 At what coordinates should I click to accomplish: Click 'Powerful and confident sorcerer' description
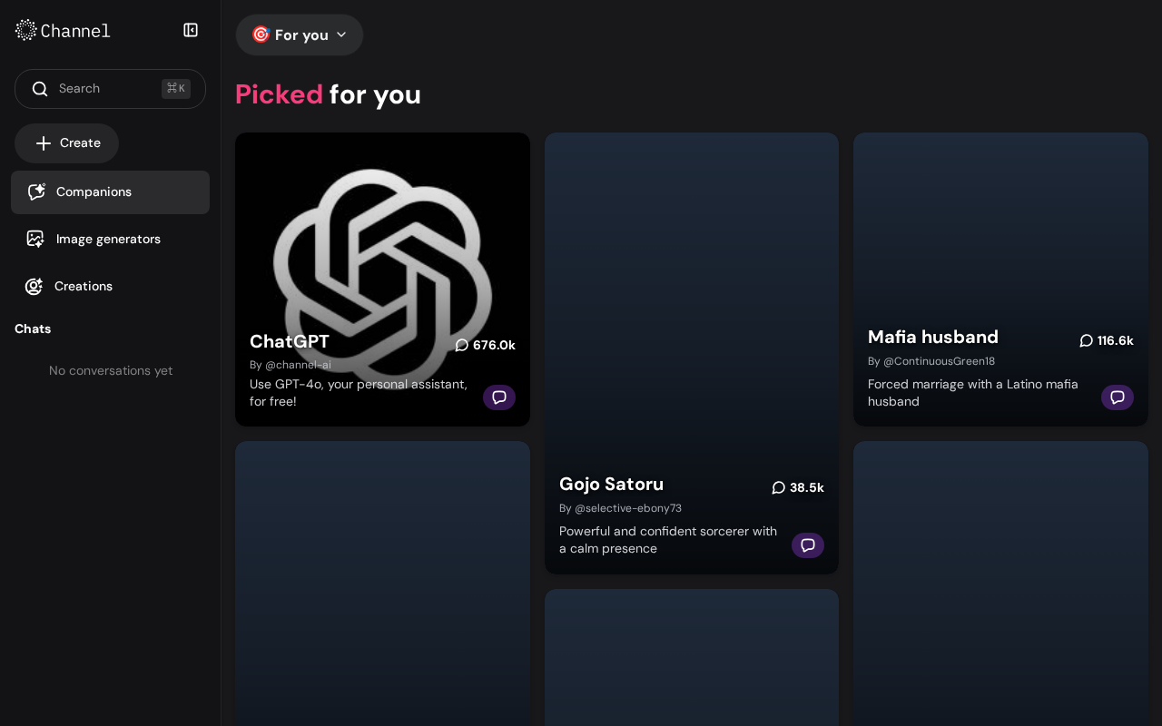tap(668, 540)
